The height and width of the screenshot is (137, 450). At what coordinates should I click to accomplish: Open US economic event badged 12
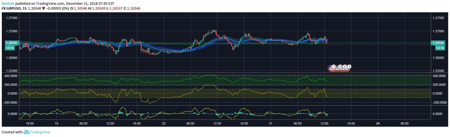tap(338, 68)
